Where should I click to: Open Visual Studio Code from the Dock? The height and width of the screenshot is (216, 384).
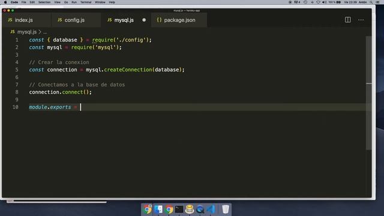[211, 209]
